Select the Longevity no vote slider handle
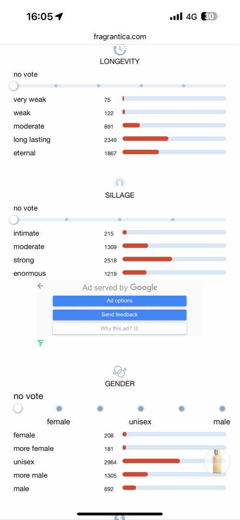The image size is (240, 520). pos(13,86)
